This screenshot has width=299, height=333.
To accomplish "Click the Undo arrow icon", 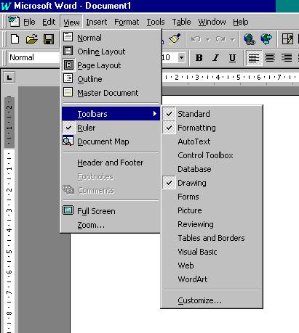I will (x=196, y=39).
